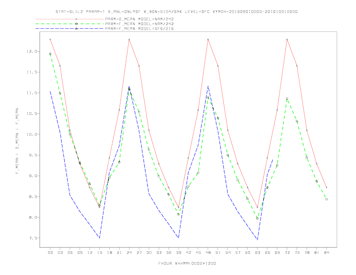Click the y-axis label 'F_MEAN | O_MEAN | F_MEAN'
Viewport: 356px width, 275px height.
(17, 141)
